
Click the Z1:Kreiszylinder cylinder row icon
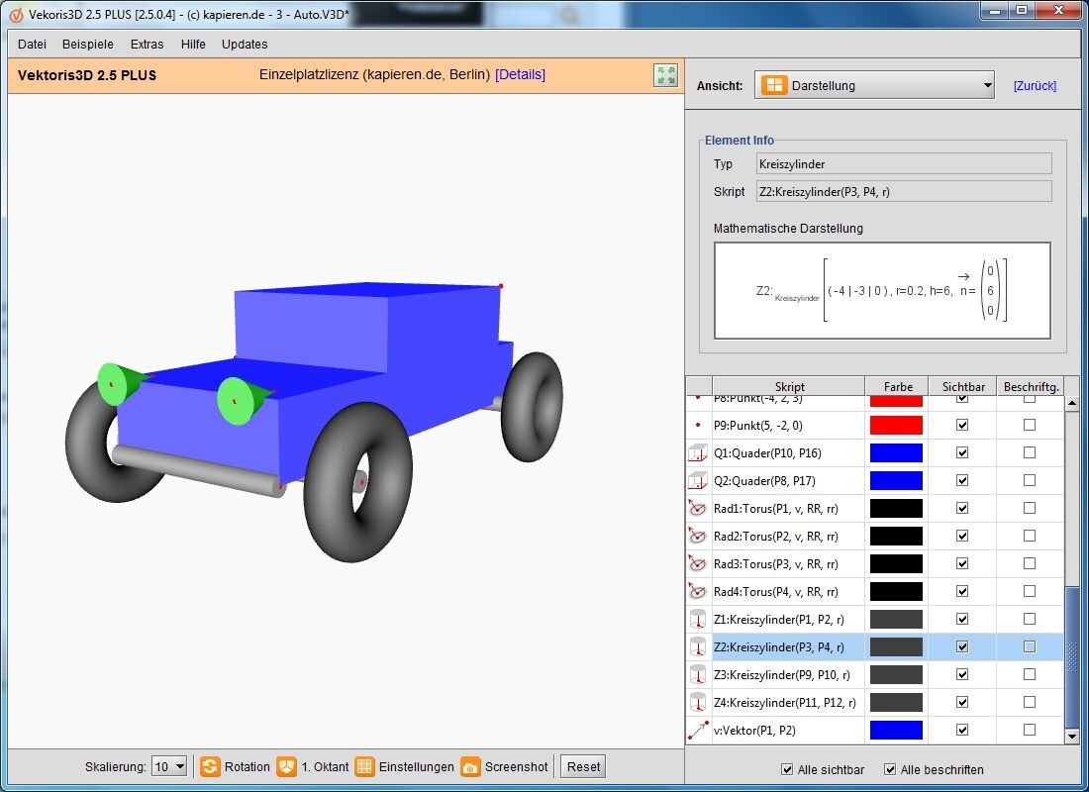(x=699, y=620)
